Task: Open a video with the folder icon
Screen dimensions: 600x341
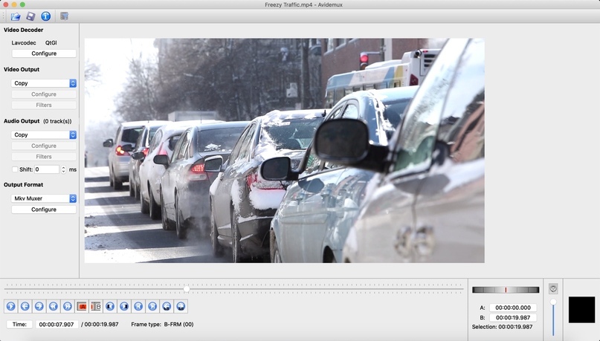Action: click(16, 16)
